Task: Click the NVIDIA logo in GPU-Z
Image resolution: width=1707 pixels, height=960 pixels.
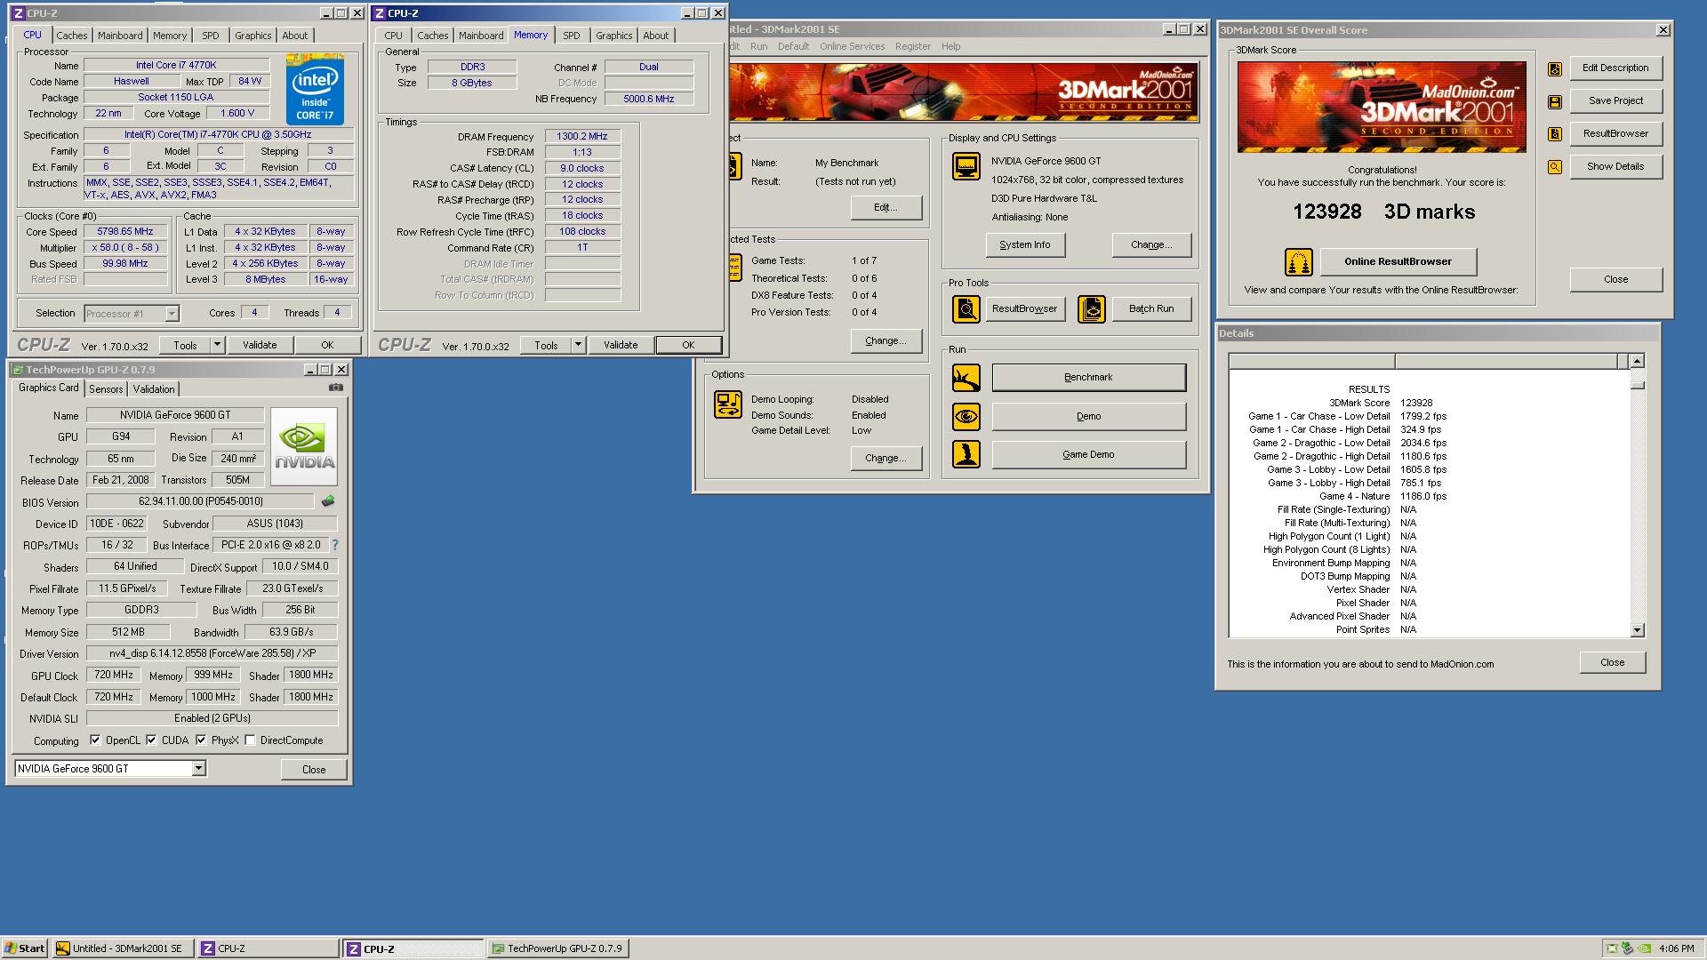Action: [304, 446]
